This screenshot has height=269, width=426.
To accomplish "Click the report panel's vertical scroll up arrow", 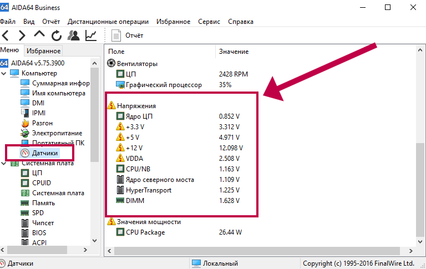I will click(x=420, y=50).
